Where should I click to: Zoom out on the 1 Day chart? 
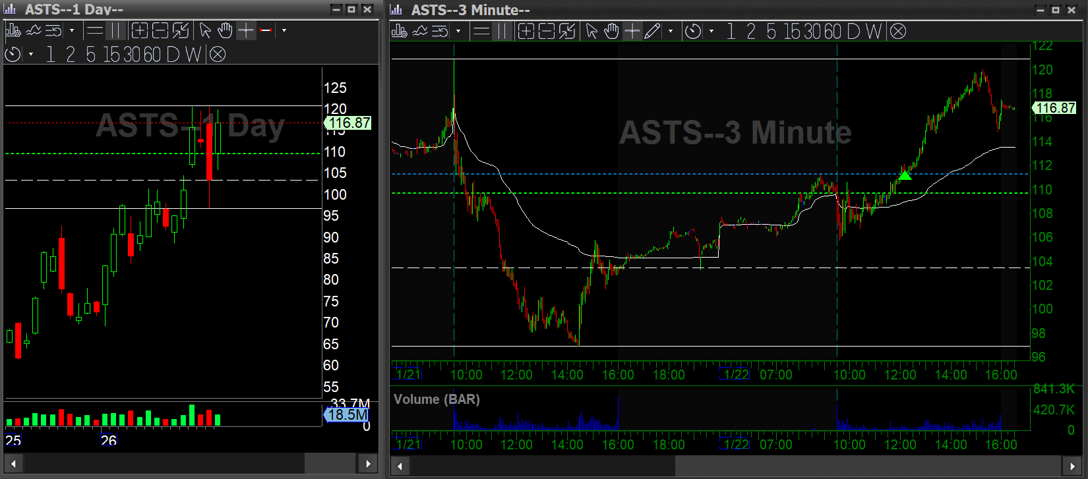pyautogui.click(x=160, y=30)
